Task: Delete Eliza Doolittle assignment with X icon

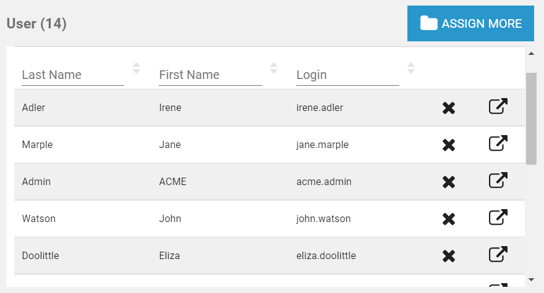Action: point(449,255)
